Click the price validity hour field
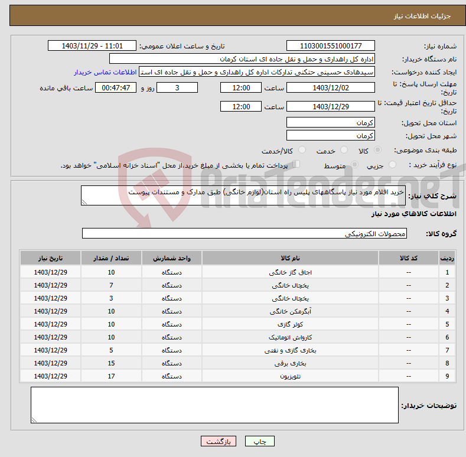The image size is (466, 457). click(x=241, y=106)
